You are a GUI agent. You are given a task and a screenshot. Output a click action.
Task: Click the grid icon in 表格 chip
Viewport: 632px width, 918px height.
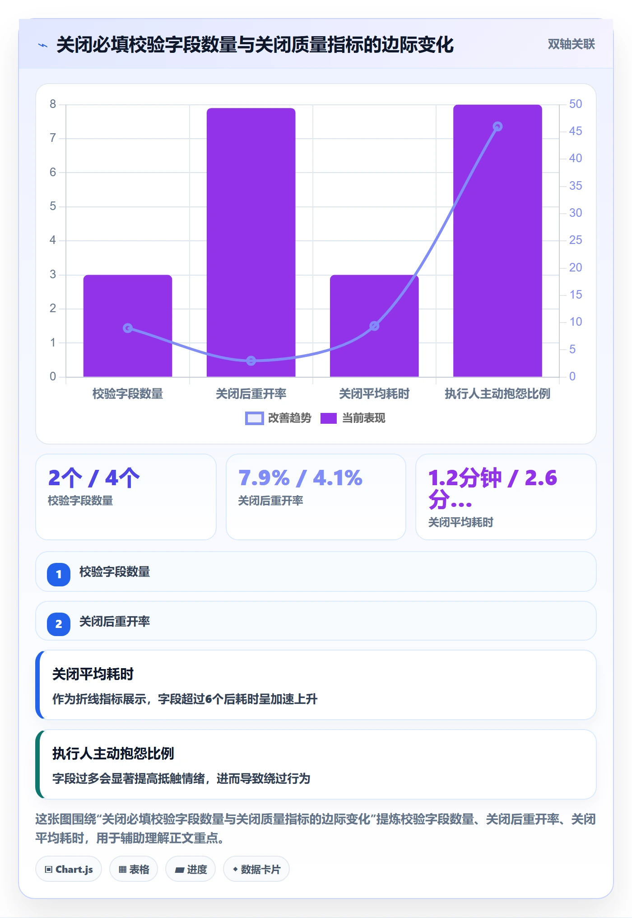(122, 870)
